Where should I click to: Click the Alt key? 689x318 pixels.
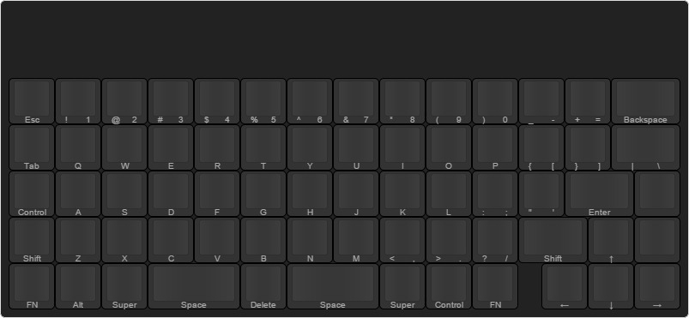78,286
